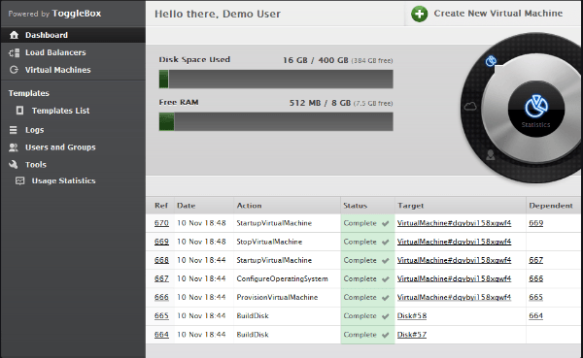
Task: Open dependent 667 link in row 668
Action: (535, 260)
